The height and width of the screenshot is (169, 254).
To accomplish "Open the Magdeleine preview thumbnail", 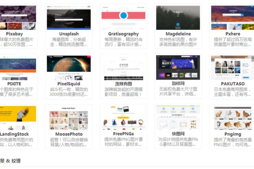I will [x=178, y=18].
